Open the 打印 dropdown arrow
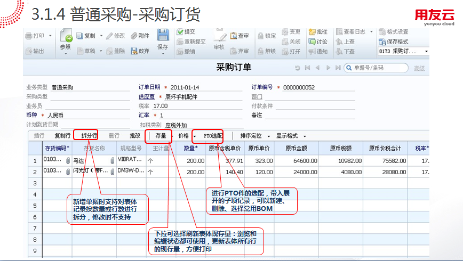Viewport: 463px width, 261px height. [x=50, y=36]
